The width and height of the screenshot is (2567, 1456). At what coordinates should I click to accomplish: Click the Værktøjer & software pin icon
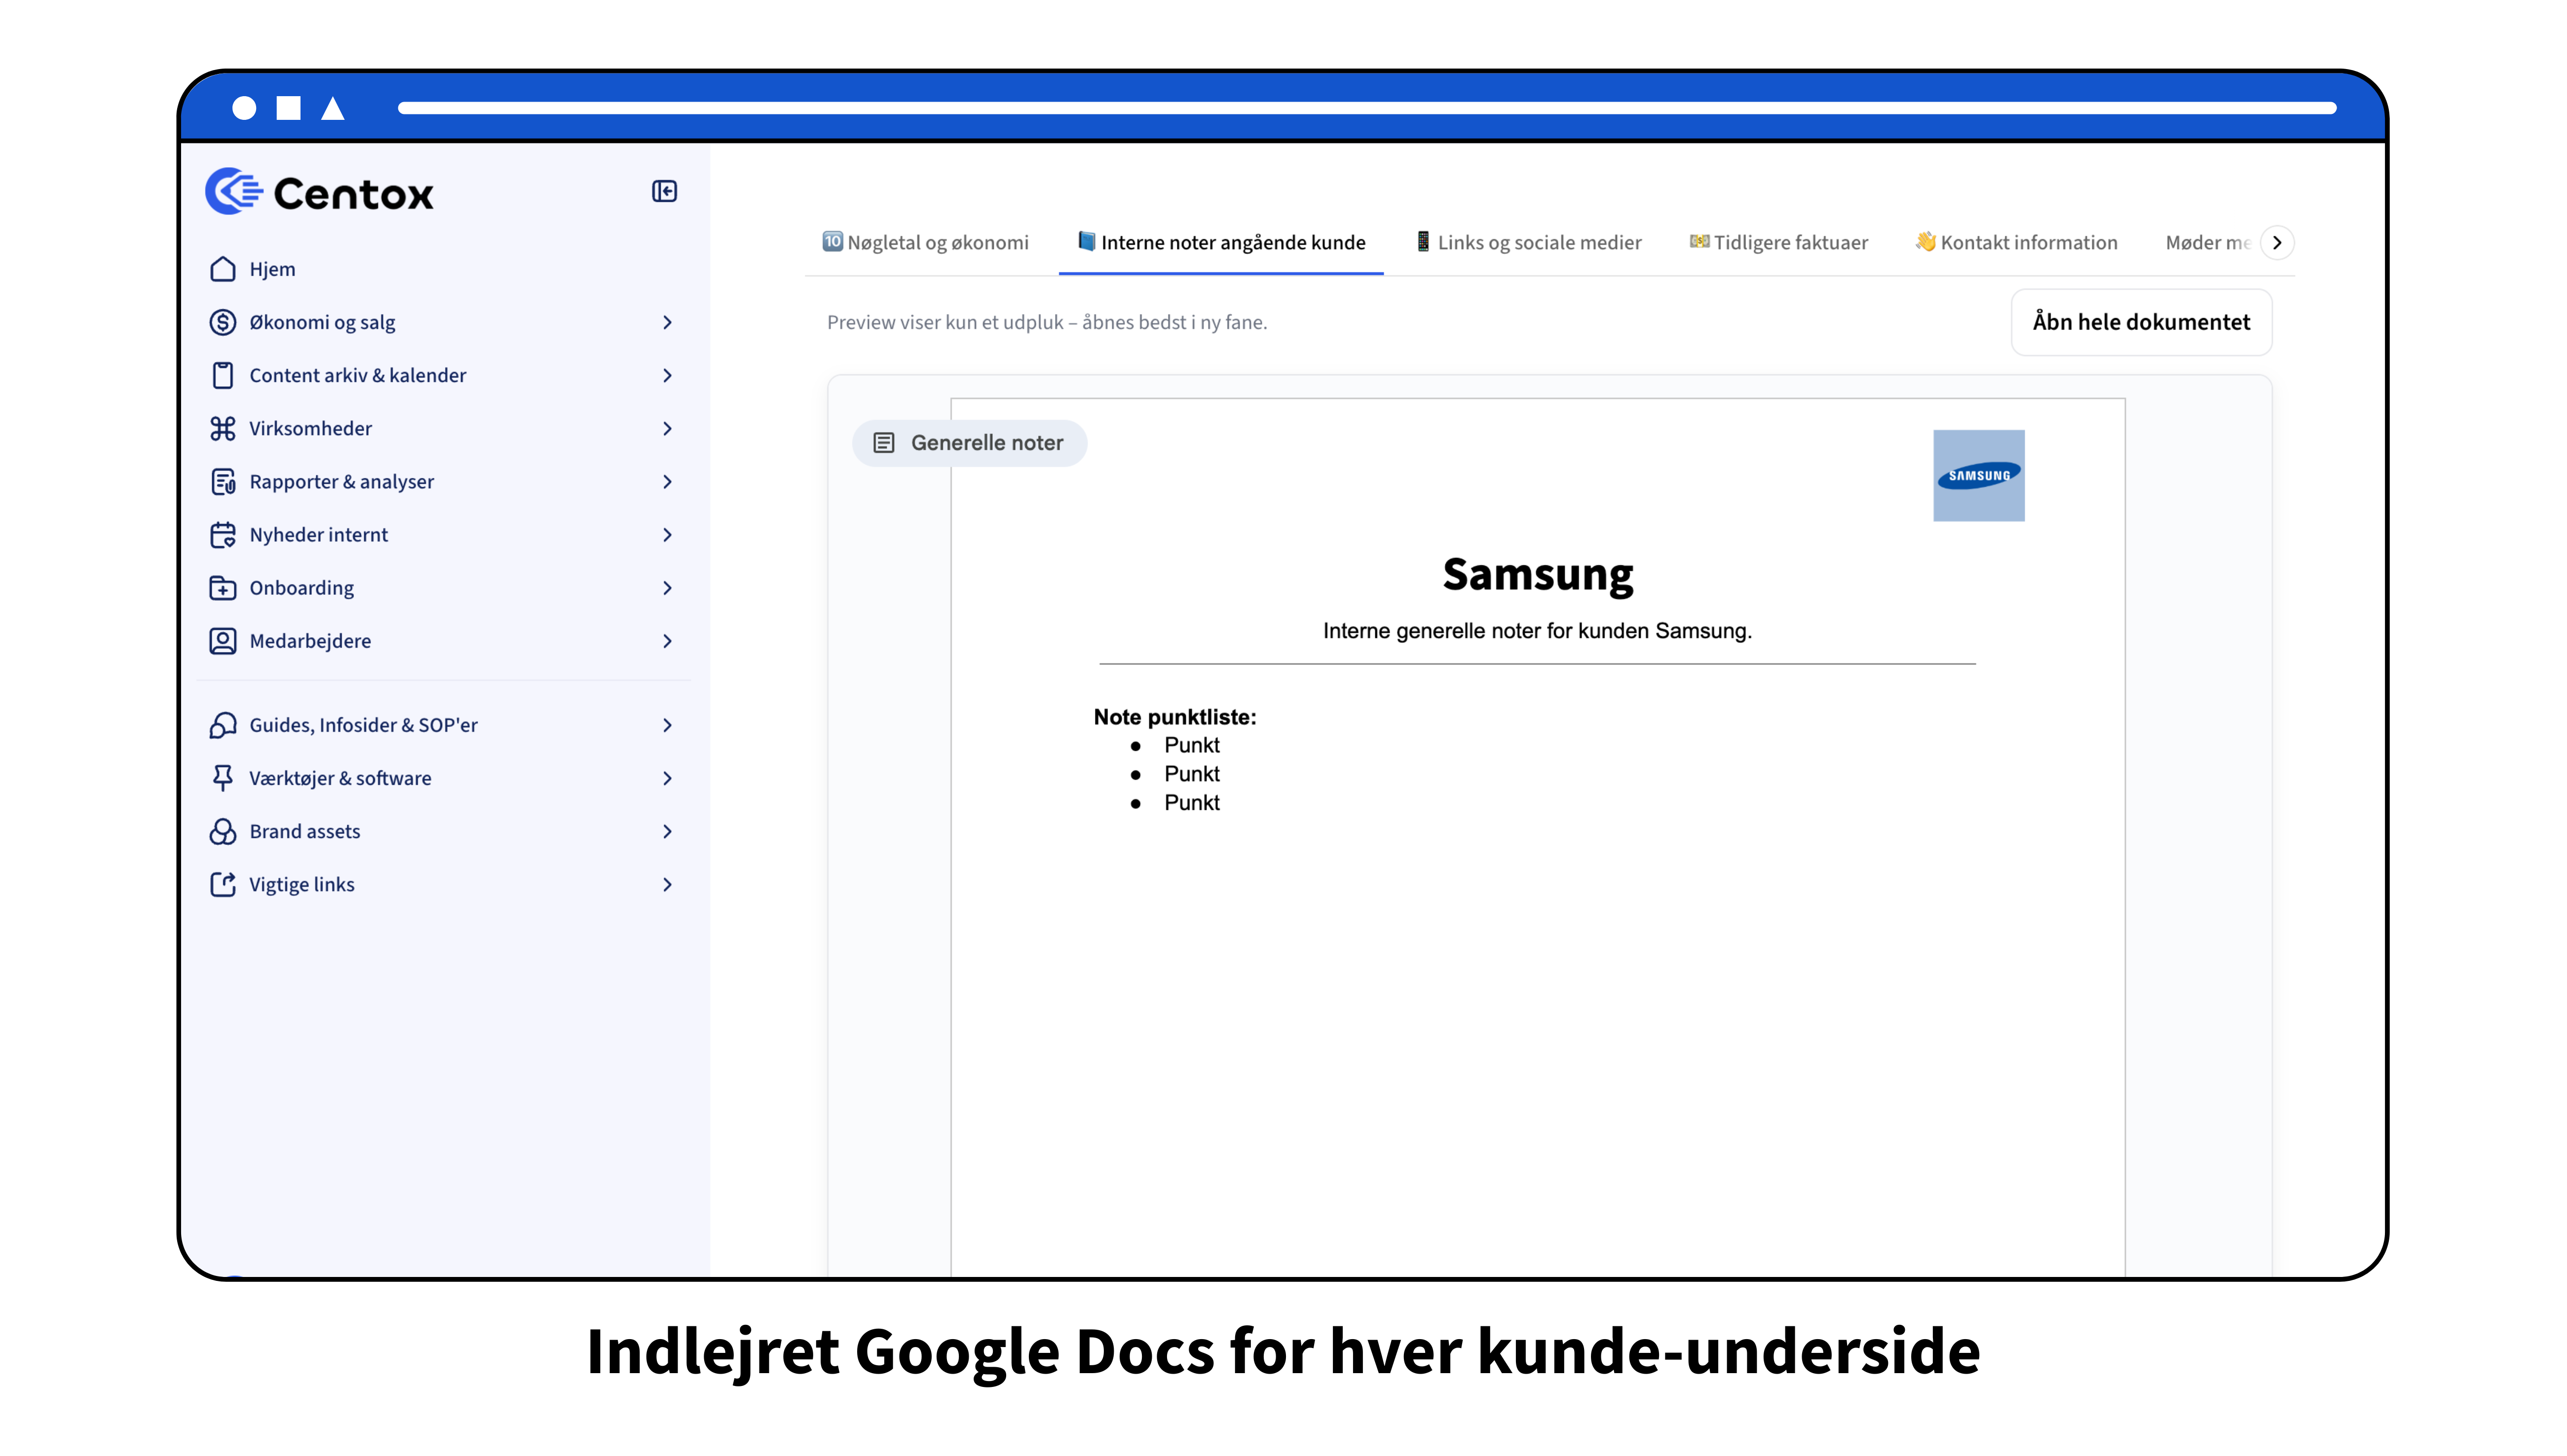pos(222,778)
